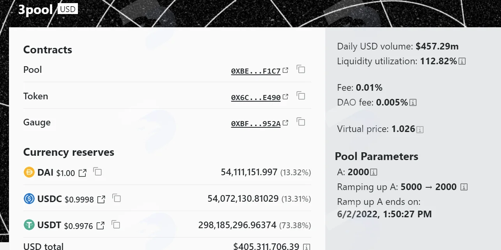This screenshot has width=501, height=250.
Task: Copy the Token contract address
Action: (301, 95)
